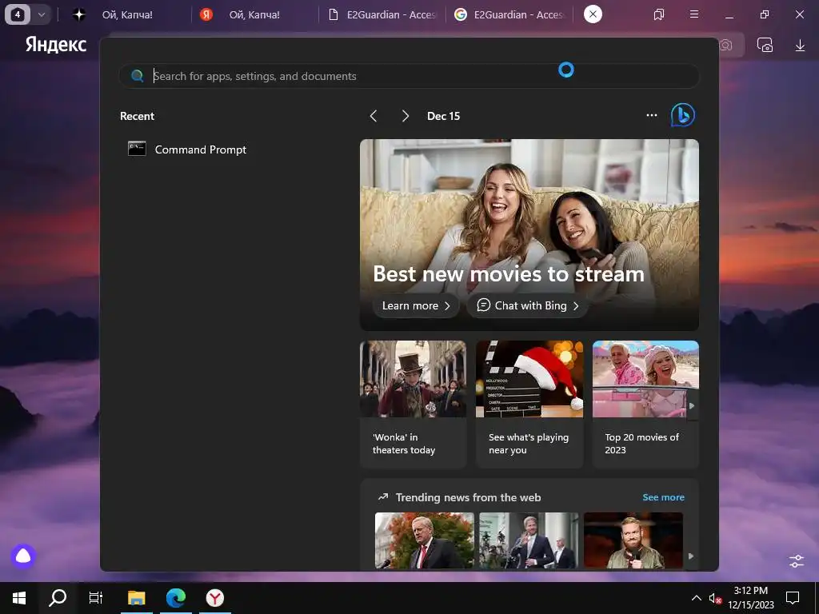Click the muted volume icon in system tray
The width and height of the screenshot is (819, 614).
pos(715,598)
